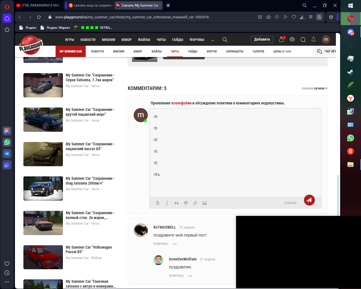
Task: Add an image using the picture icon
Action: tap(204, 203)
